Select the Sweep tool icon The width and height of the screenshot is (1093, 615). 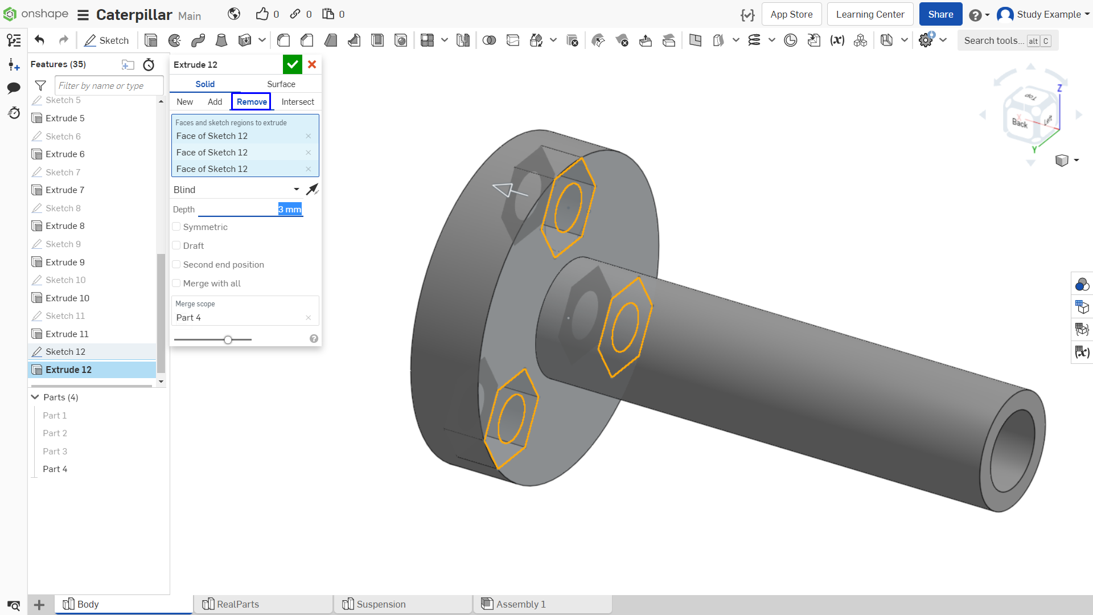click(198, 40)
